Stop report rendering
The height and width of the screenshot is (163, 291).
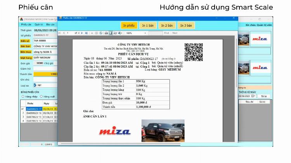tap(96, 33)
